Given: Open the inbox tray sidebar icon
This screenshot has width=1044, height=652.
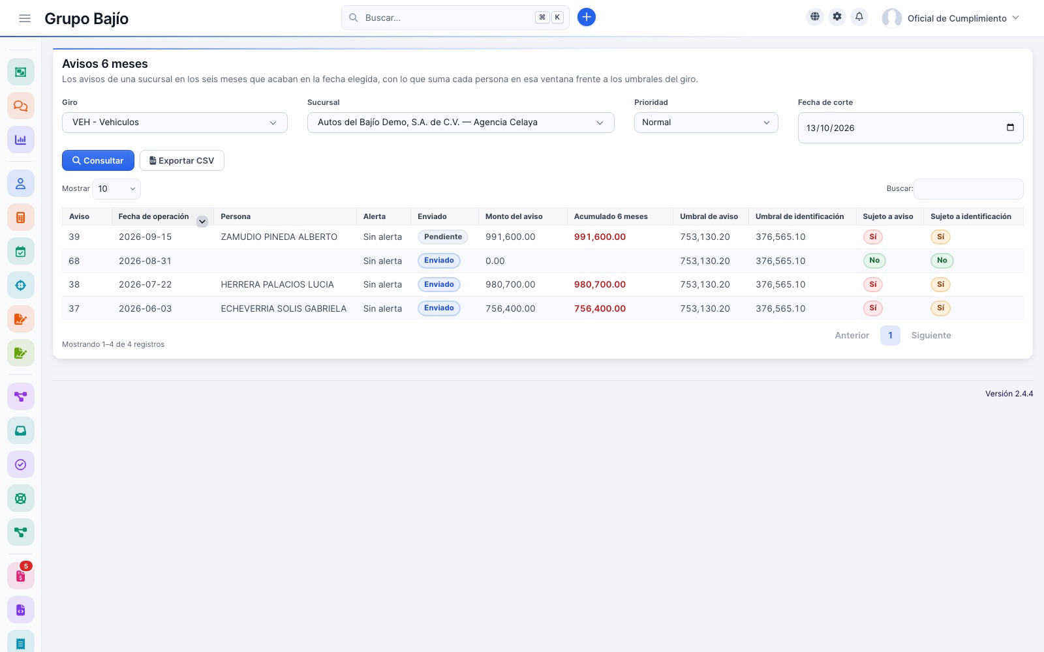Looking at the screenshot, I should [x=21, y=430].
